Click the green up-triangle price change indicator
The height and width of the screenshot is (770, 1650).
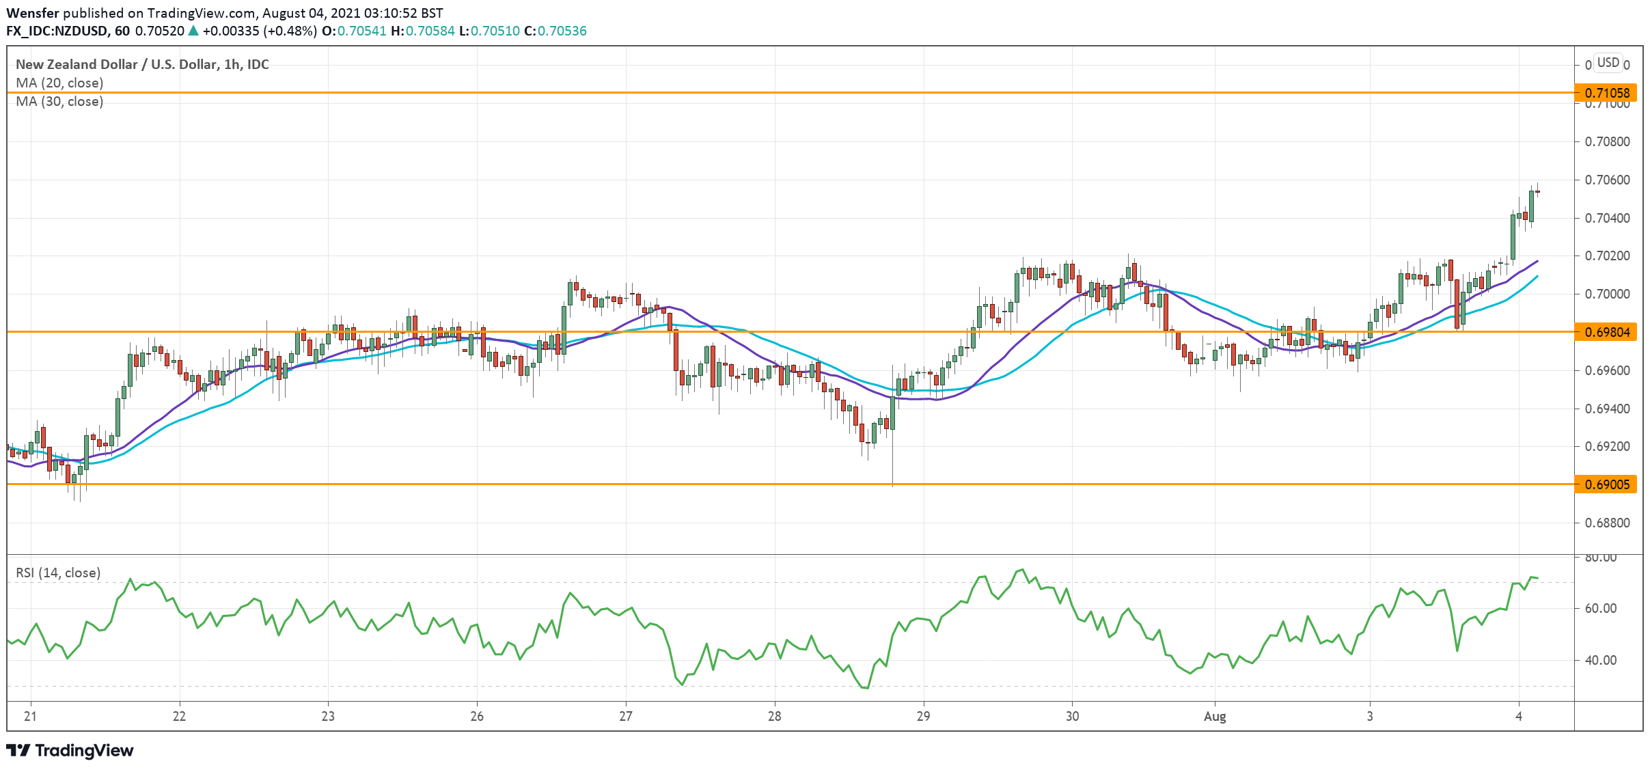tap(195, 31)
